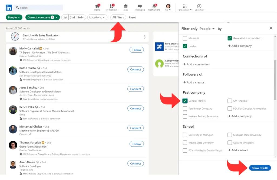Viewport: 277px width, 180px height.
Task: Uncheck the Holden company checkbox
Action: click(x=185, y=46)
